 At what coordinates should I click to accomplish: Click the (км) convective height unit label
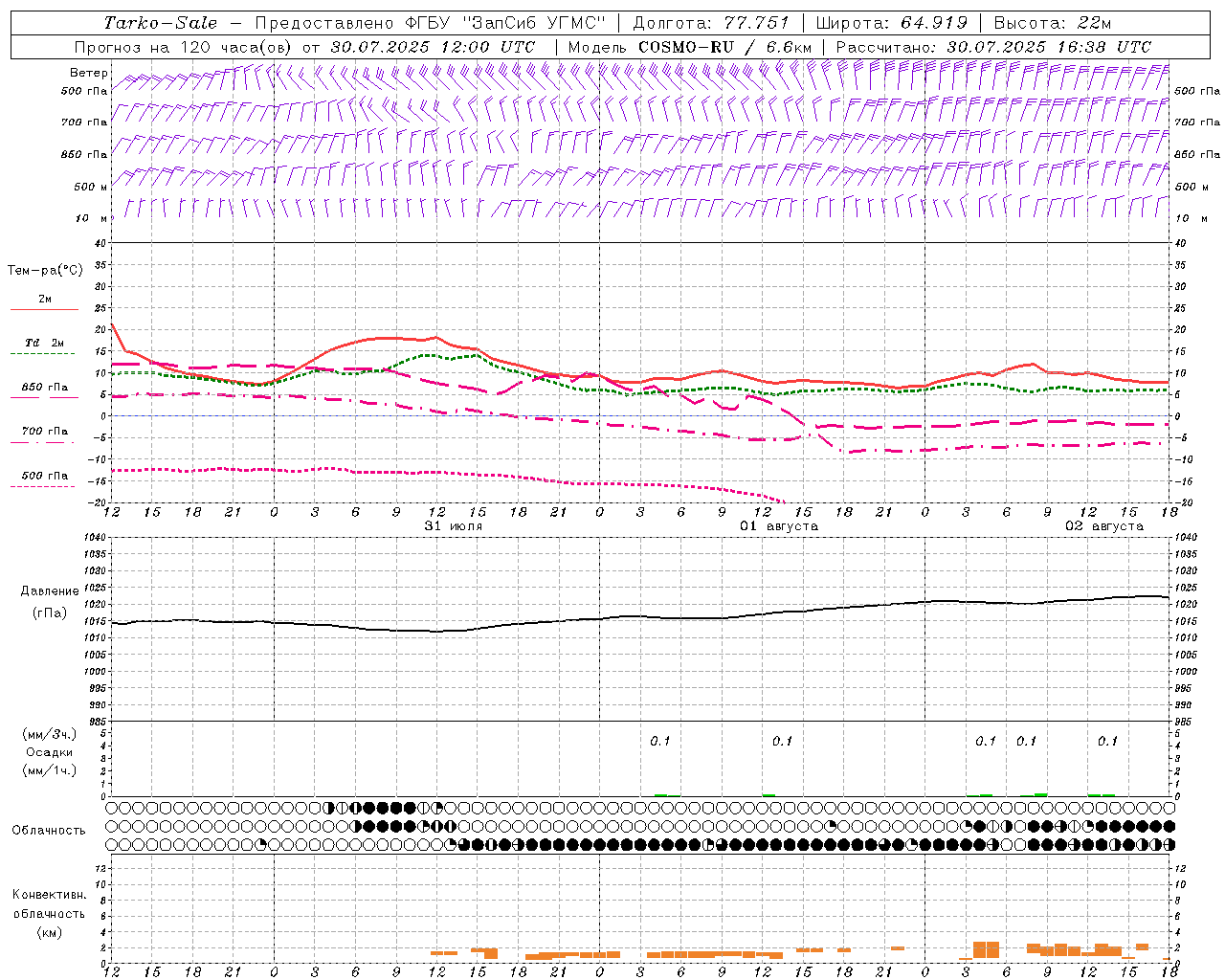50,931
